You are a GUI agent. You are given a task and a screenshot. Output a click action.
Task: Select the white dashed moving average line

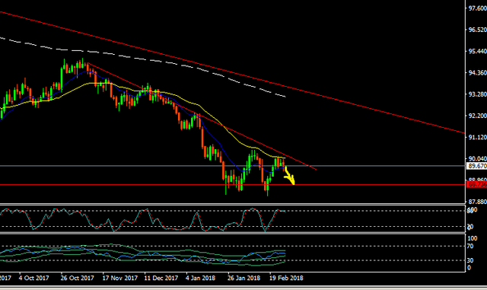(x=143, y=59)
